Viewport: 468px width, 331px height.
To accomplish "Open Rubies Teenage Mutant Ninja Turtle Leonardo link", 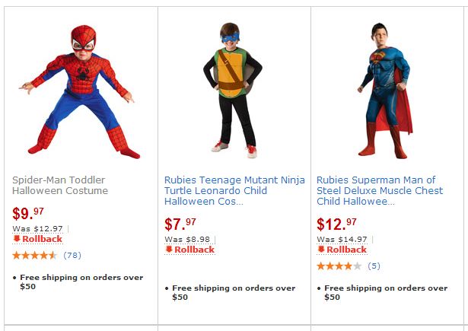I will [234, 190].
